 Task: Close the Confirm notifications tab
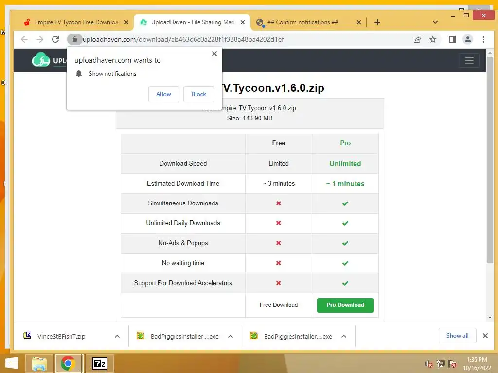click(358, 22)
